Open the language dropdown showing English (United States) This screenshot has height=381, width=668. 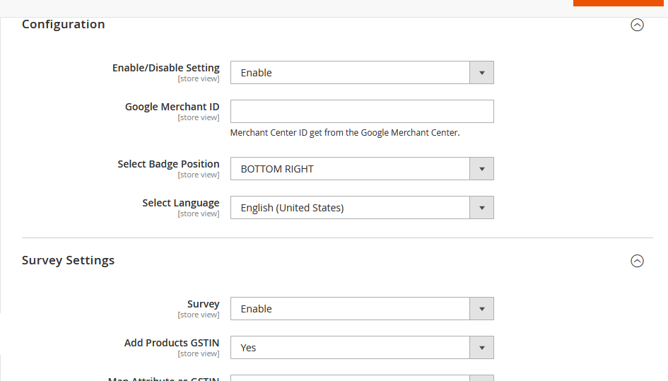(x=350, y=208)
